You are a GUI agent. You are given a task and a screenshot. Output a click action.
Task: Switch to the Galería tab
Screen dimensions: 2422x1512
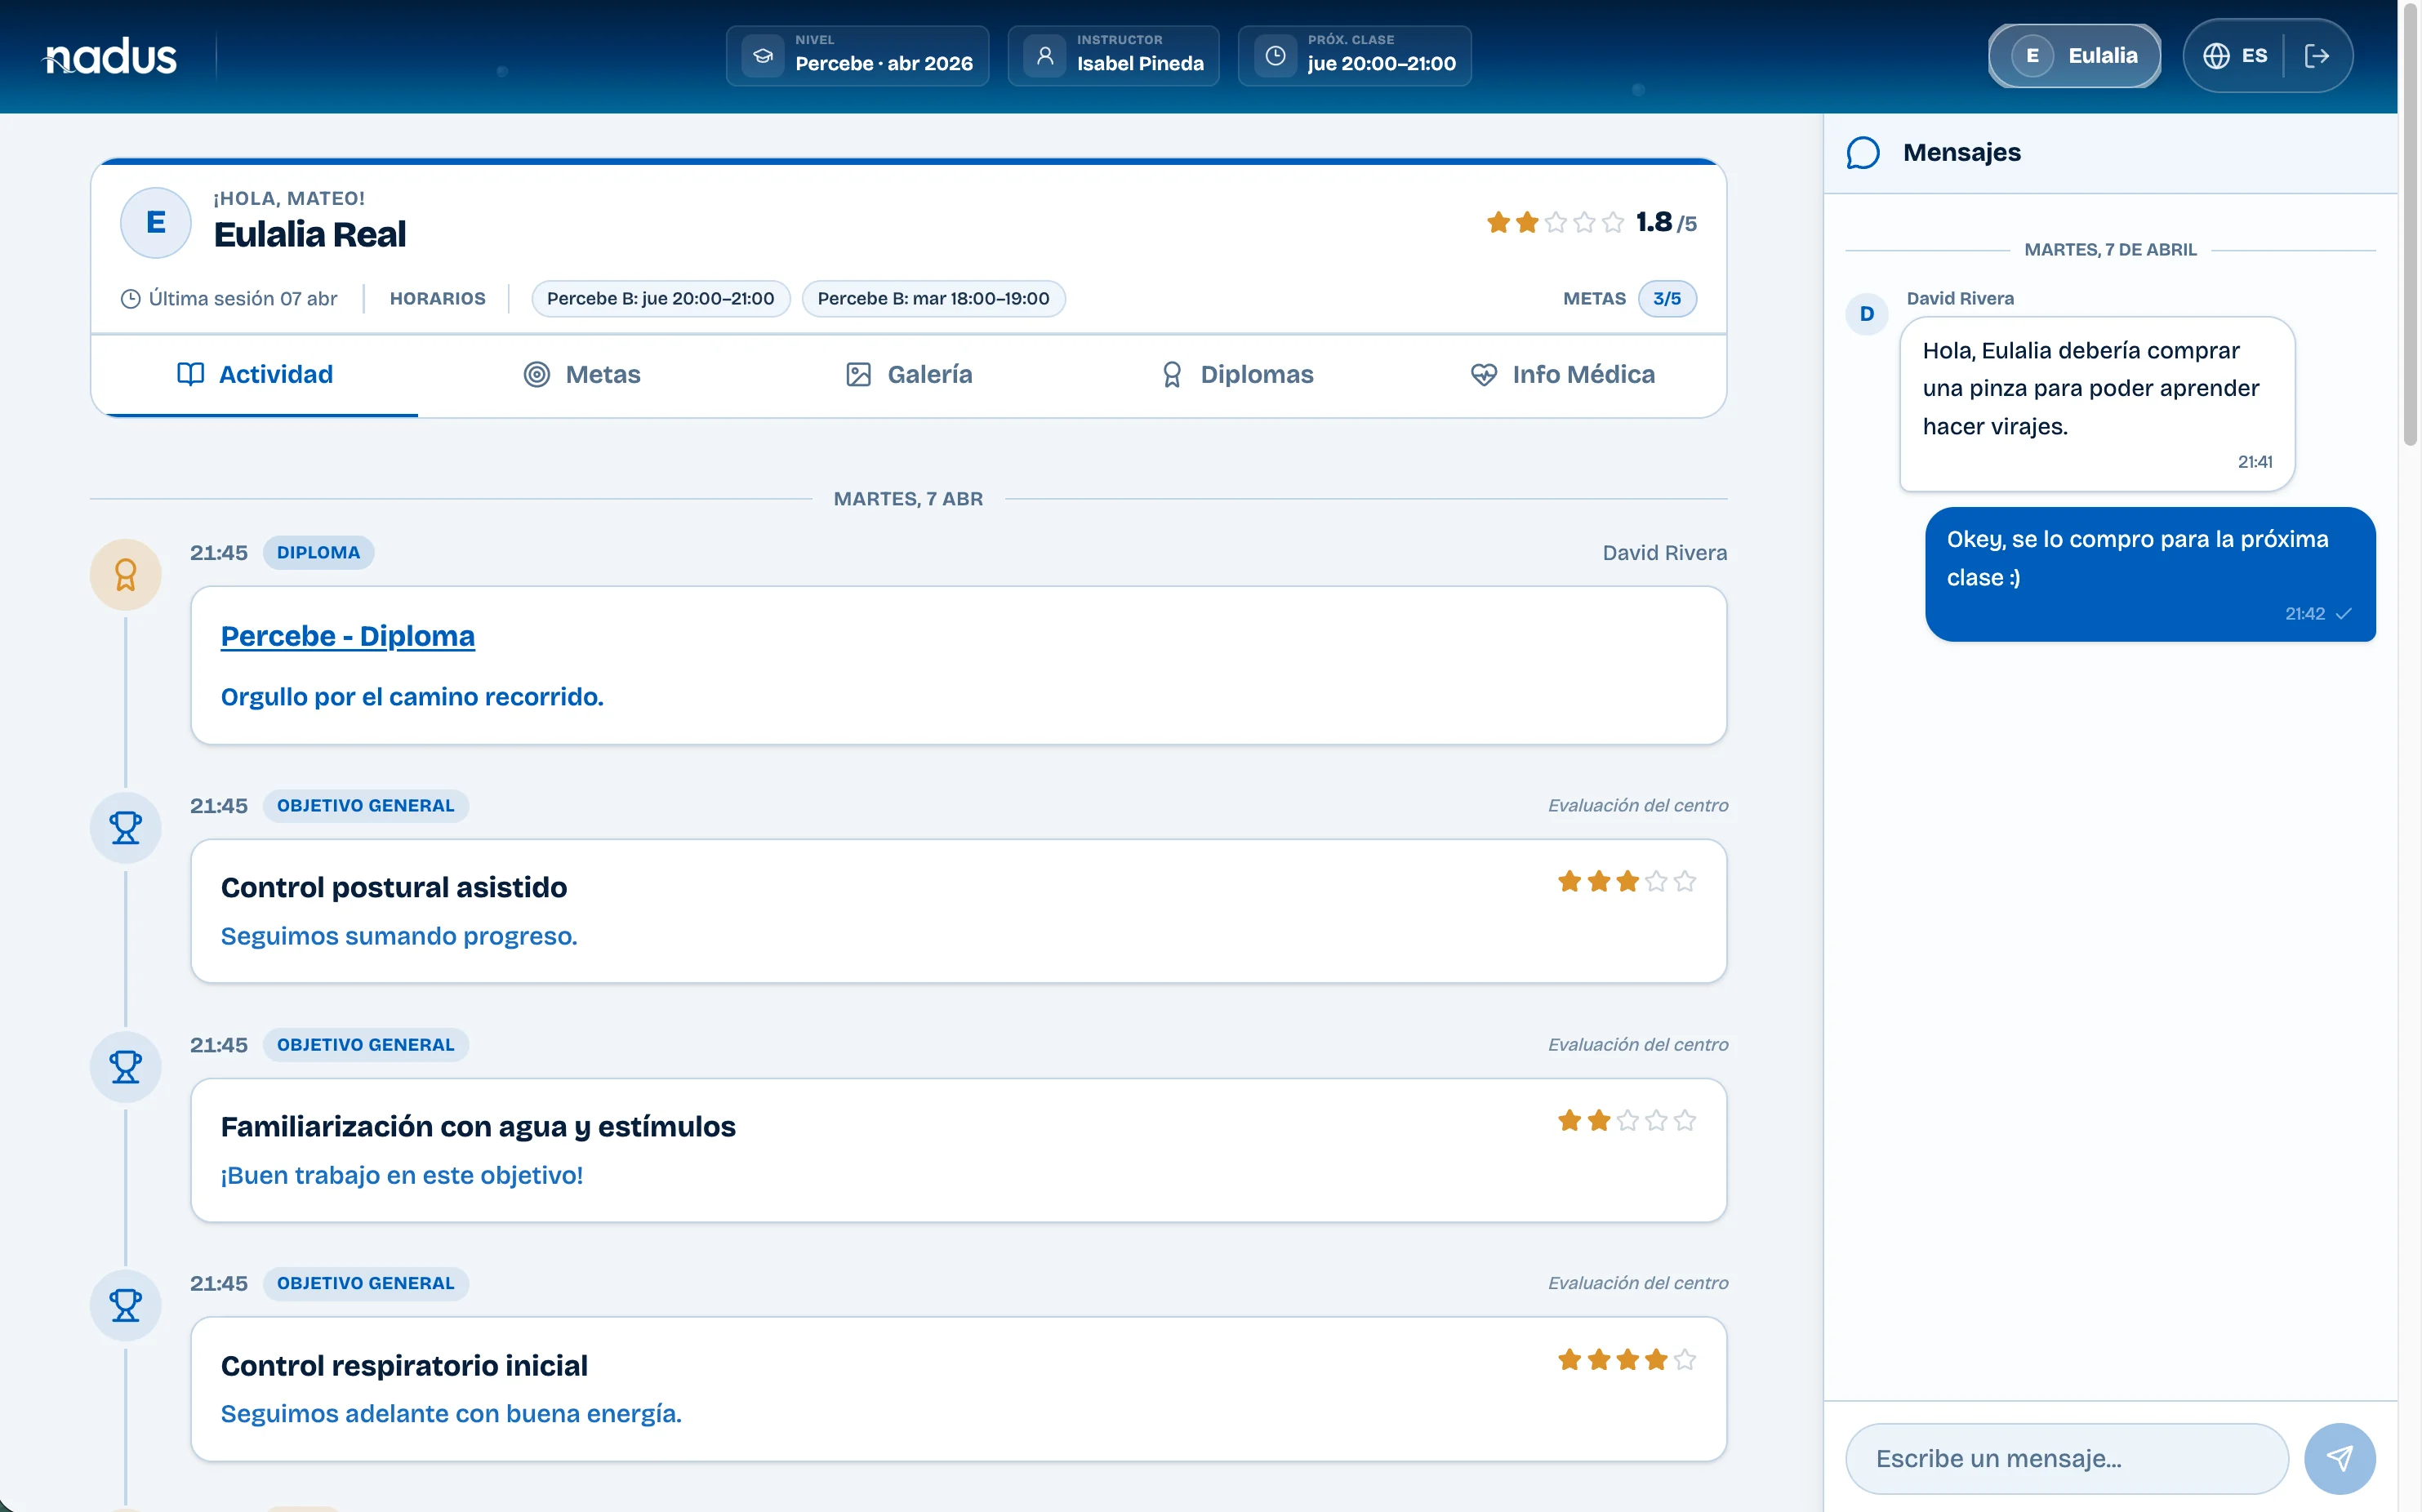pyautogui.click(x=908, y=374)
